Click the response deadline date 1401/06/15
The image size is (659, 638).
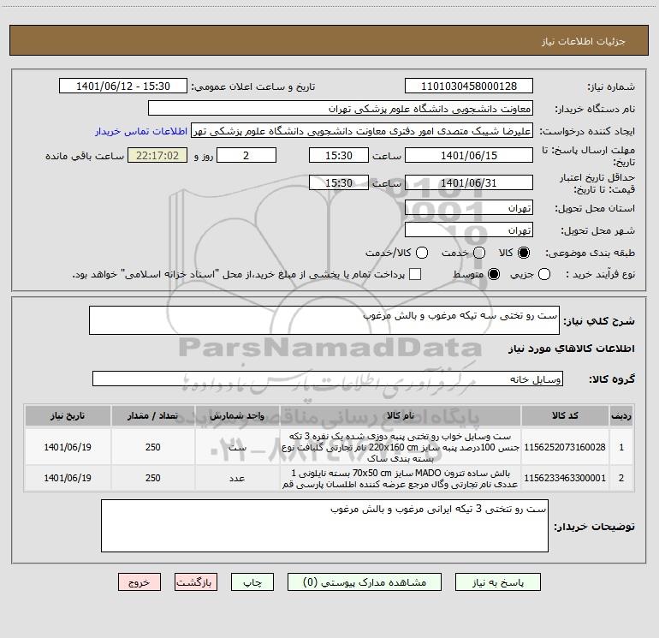point(469,155)
